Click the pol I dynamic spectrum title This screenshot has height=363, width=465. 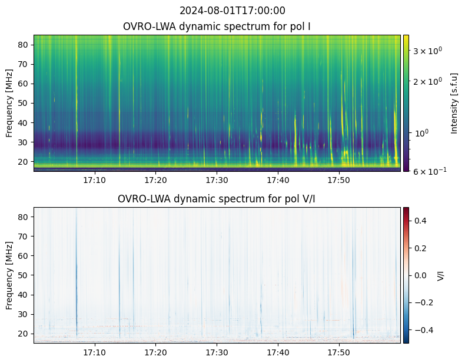pos(217,26)
